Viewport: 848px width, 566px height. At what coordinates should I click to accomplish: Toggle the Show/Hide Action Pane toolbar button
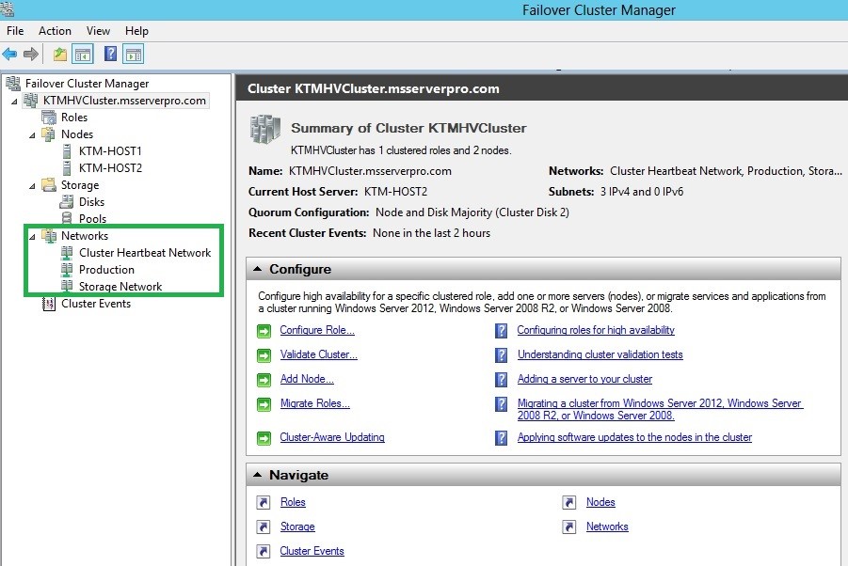click(134, 54)
